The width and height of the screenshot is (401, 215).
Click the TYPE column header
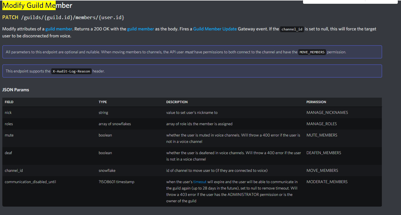[x=103, y=102]
